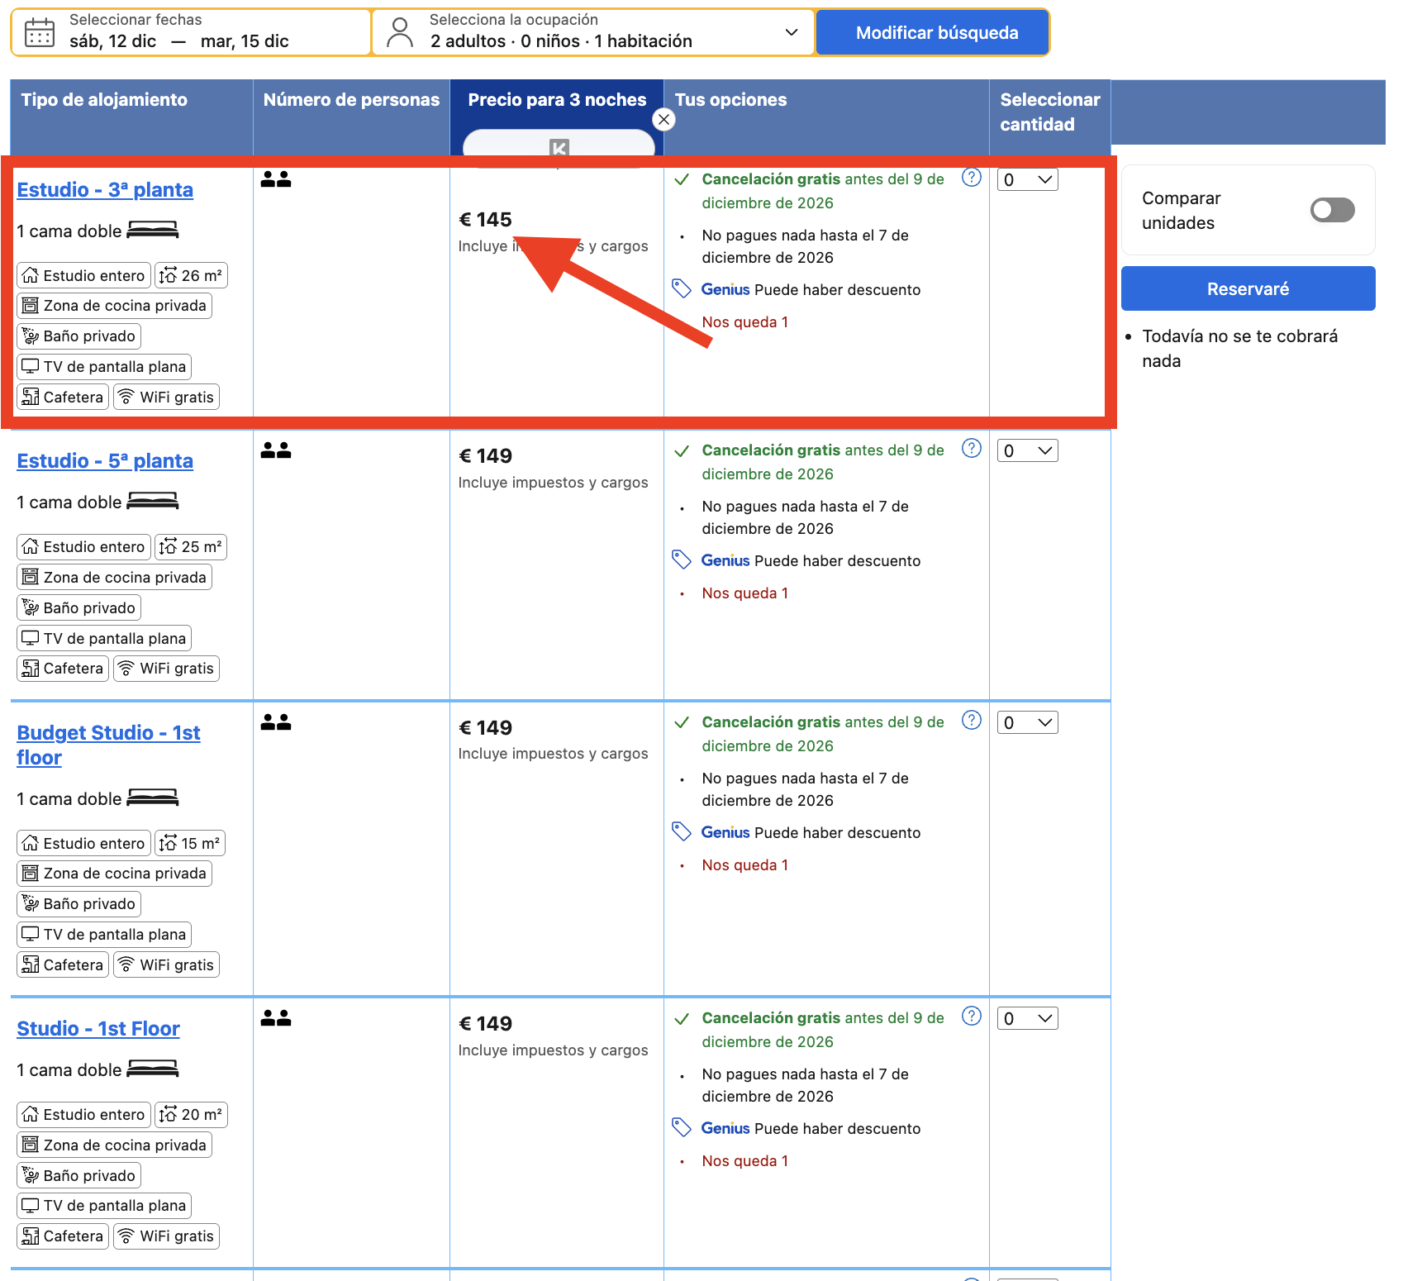Click the calendar icon in the date selector
Screen dimensions: 1403x1281
(x=39, y=33)
